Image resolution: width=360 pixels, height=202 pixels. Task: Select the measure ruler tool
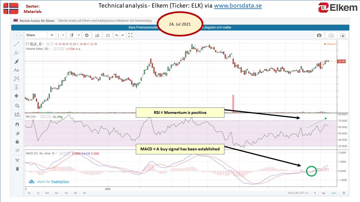(17, 114)
